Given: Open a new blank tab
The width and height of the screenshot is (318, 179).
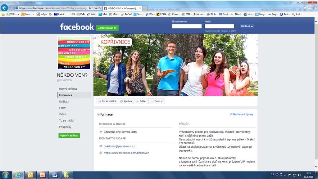Looking at the screenshot, I should pyautogui.click(x=145, y=8).
